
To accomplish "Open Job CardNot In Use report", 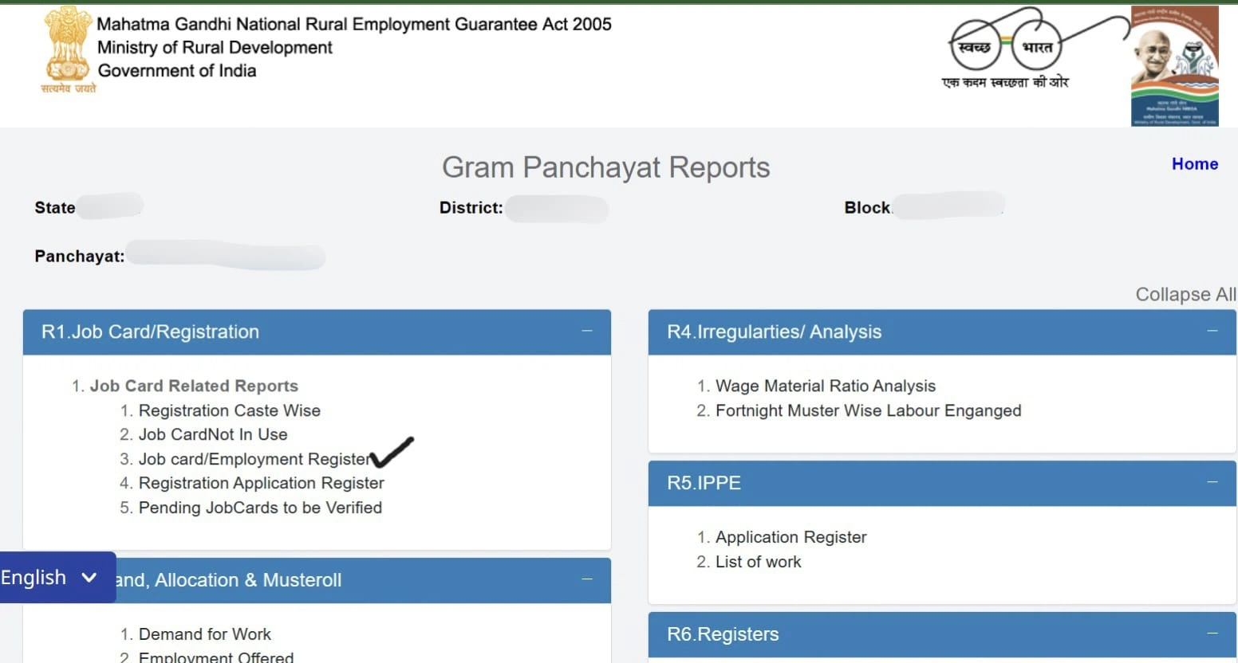I will 213,434.
